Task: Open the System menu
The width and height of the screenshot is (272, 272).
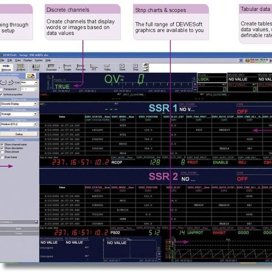Action: pyautogui.click(x=39, y=60)
